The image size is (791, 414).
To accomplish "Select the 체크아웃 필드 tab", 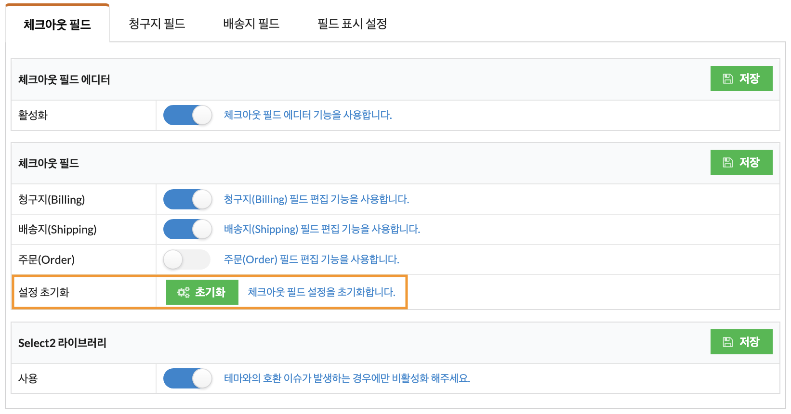I will pyautogui.click(x=57, y=24).
